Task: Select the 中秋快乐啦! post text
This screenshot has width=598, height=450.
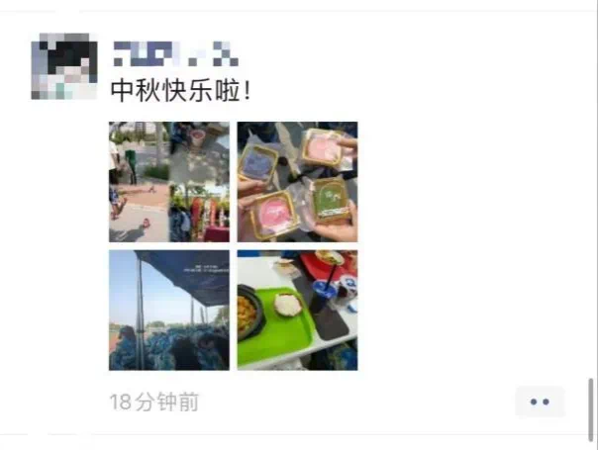Action: [181, 90]
